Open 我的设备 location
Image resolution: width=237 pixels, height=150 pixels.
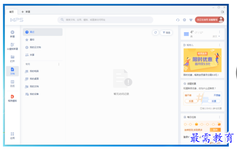[43, 94]
